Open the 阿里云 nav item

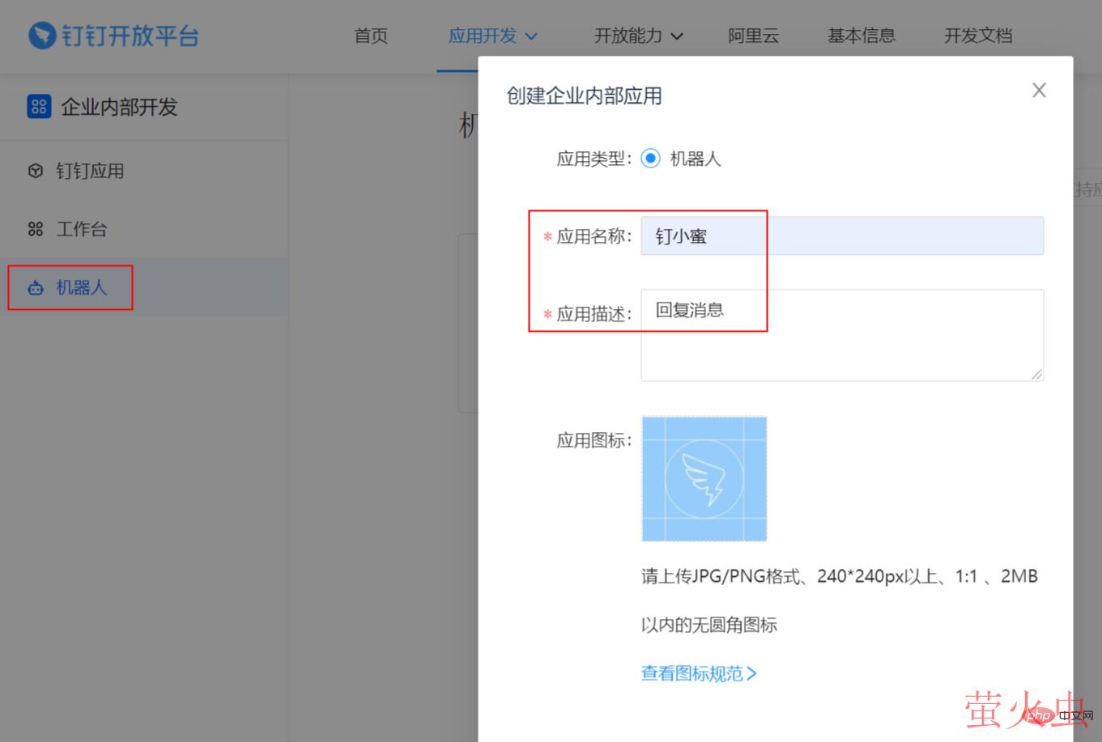(753, 36)
